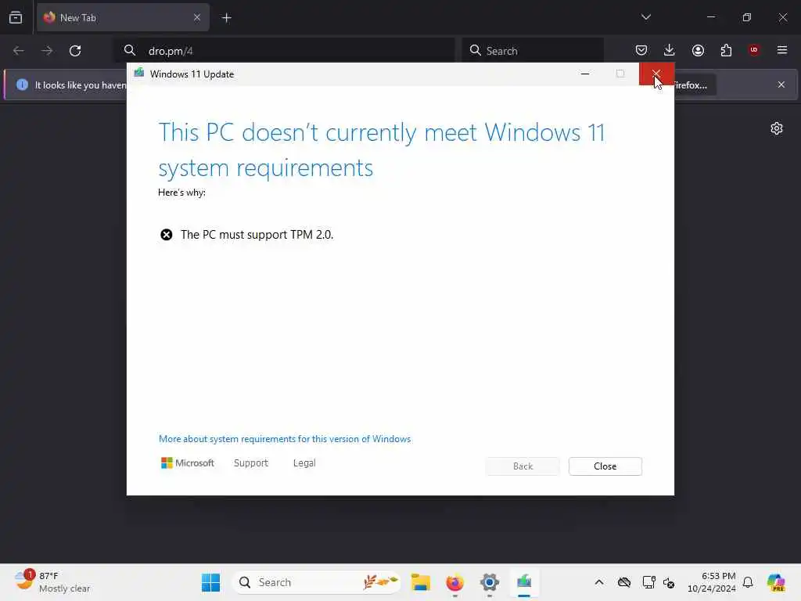Dismiss the Firefox notification bar
The height and width of the screenshot is (601, 801).
pyautogui.click(x=781, y=85)
